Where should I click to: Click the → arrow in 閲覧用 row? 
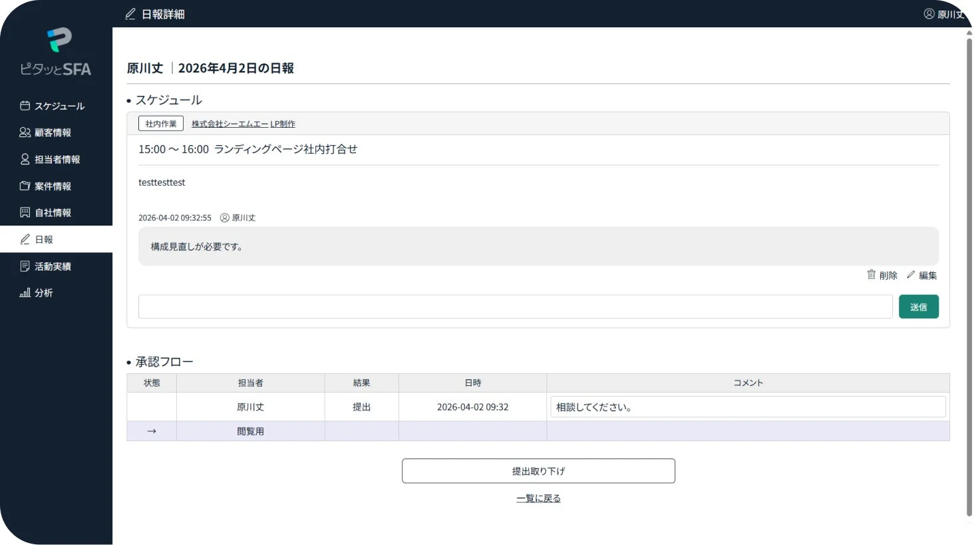[152, 431]
